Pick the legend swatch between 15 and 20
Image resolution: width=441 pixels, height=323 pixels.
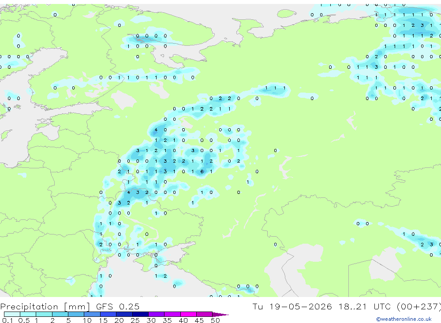(108, 314)
